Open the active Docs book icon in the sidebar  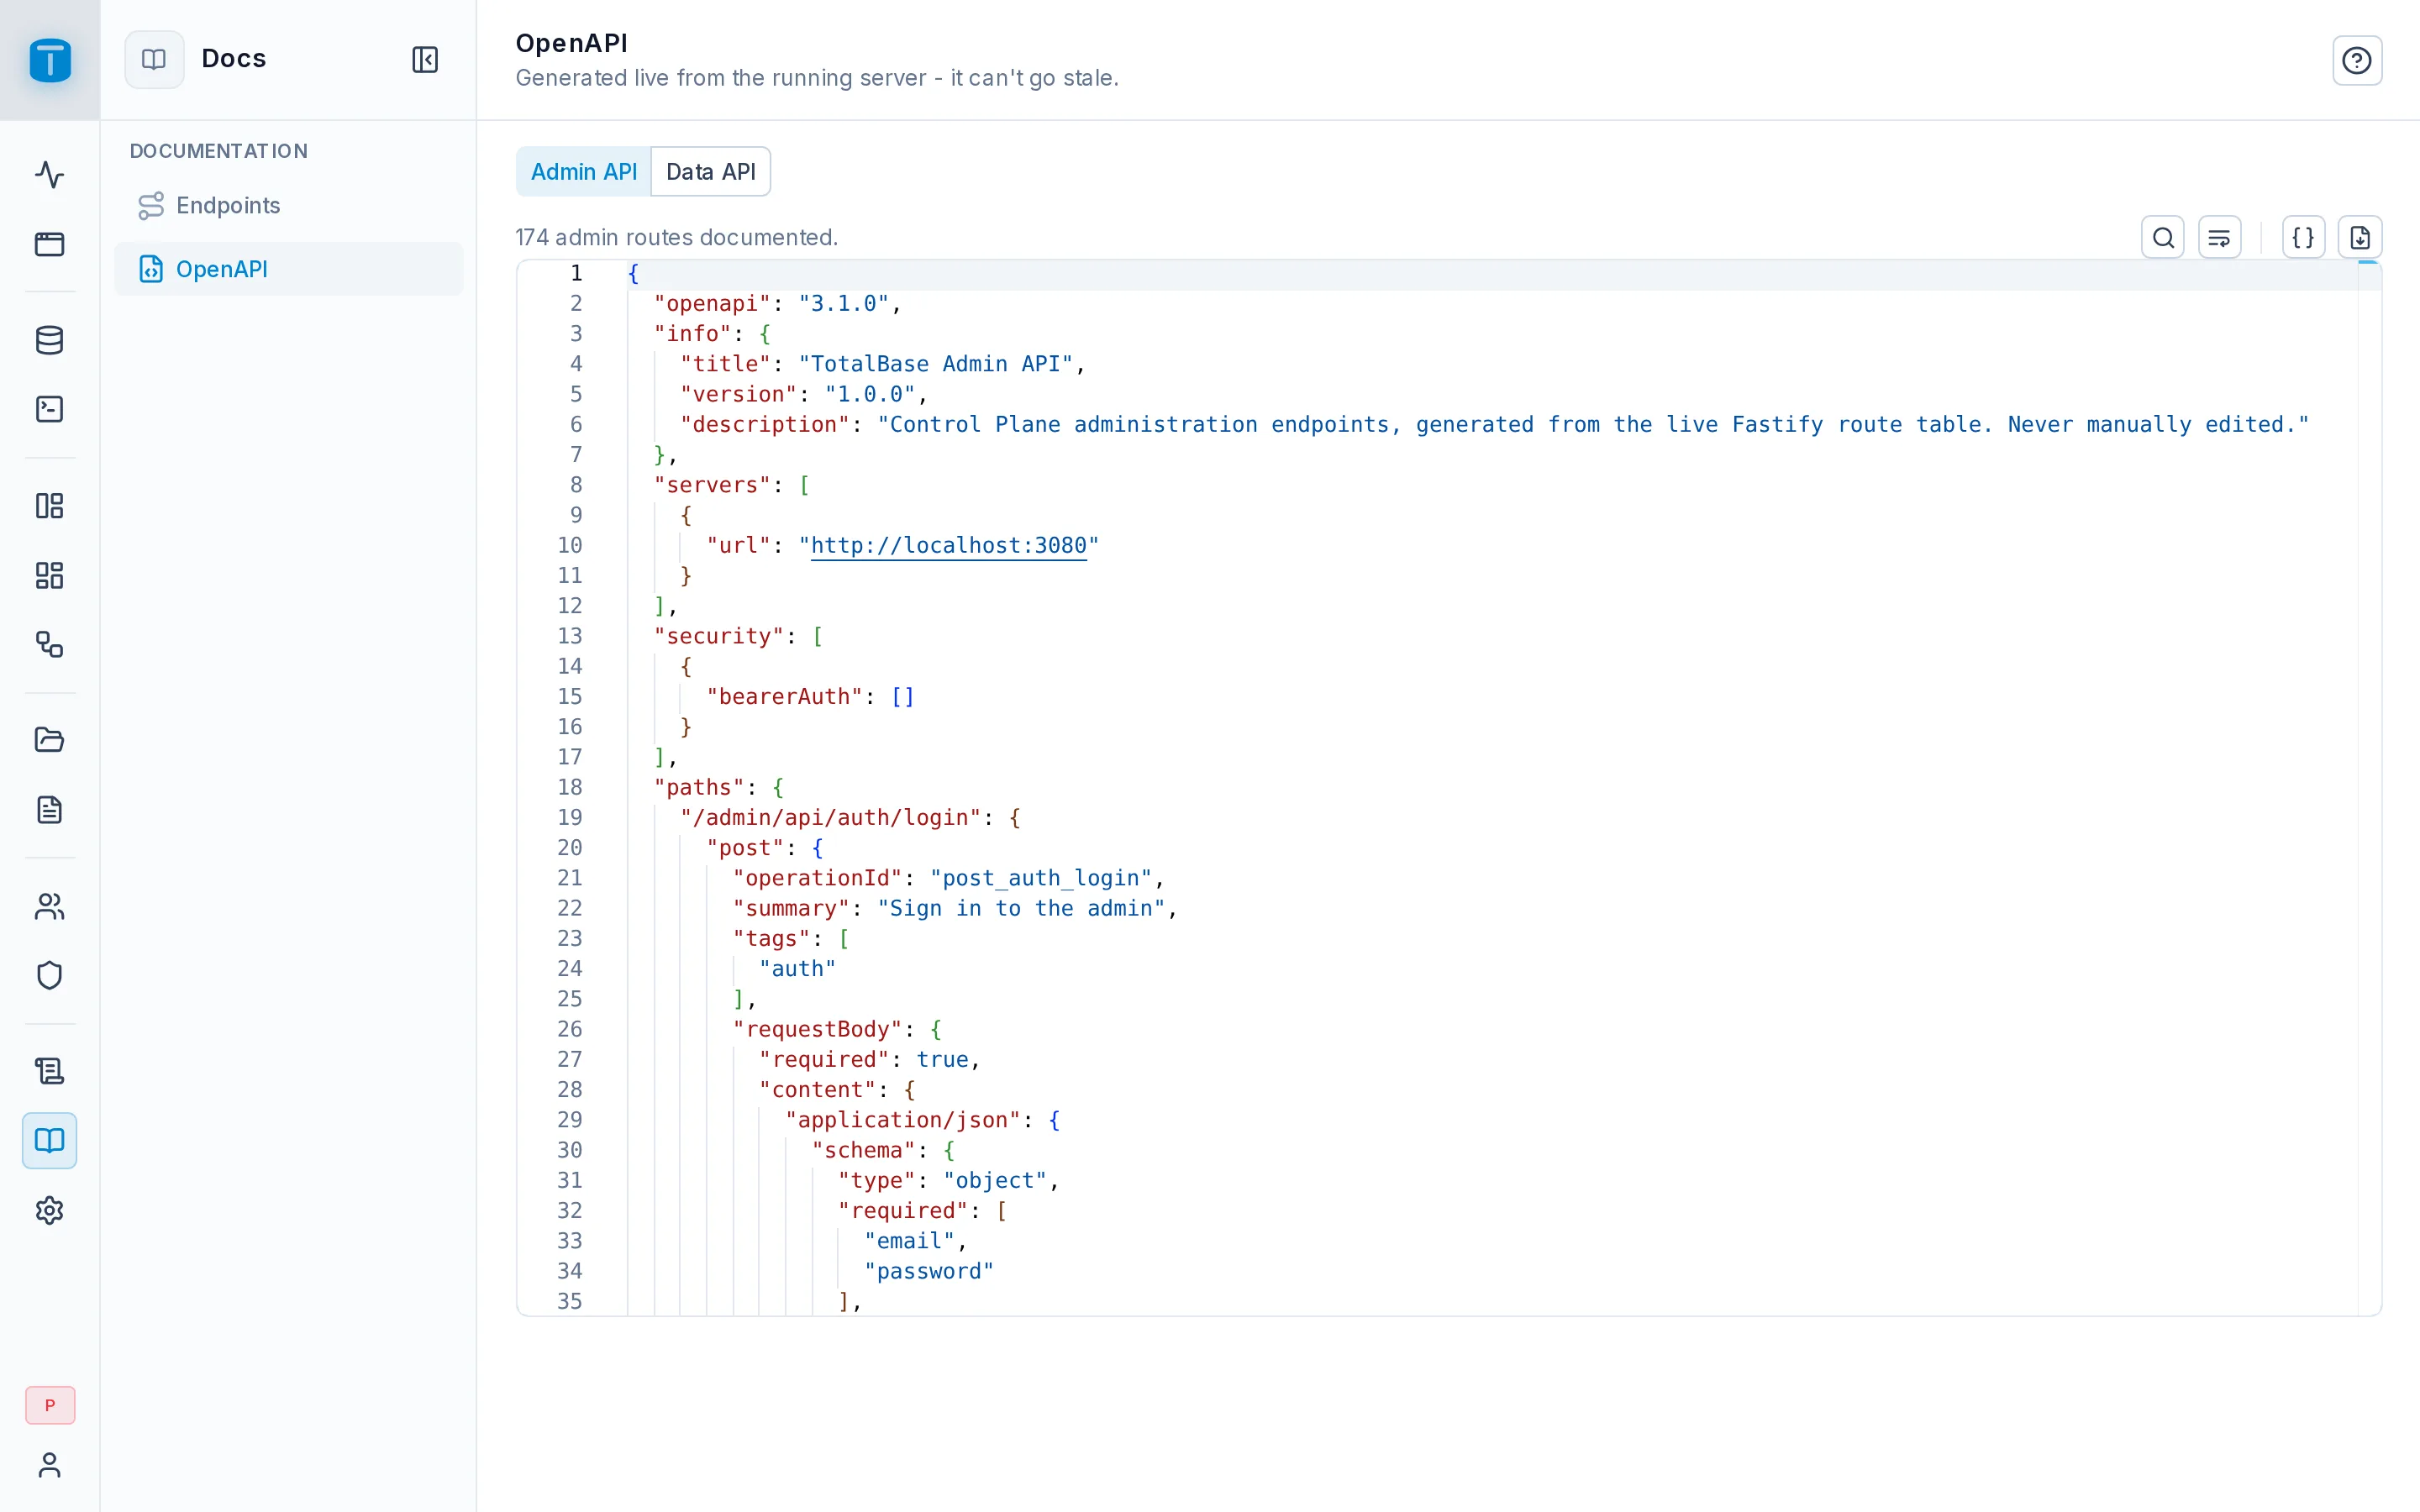(50, 1141)
